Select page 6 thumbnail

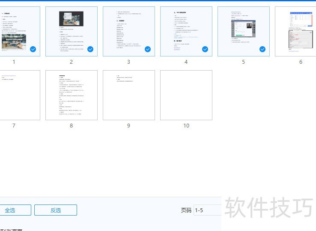(x=295, y=31)
